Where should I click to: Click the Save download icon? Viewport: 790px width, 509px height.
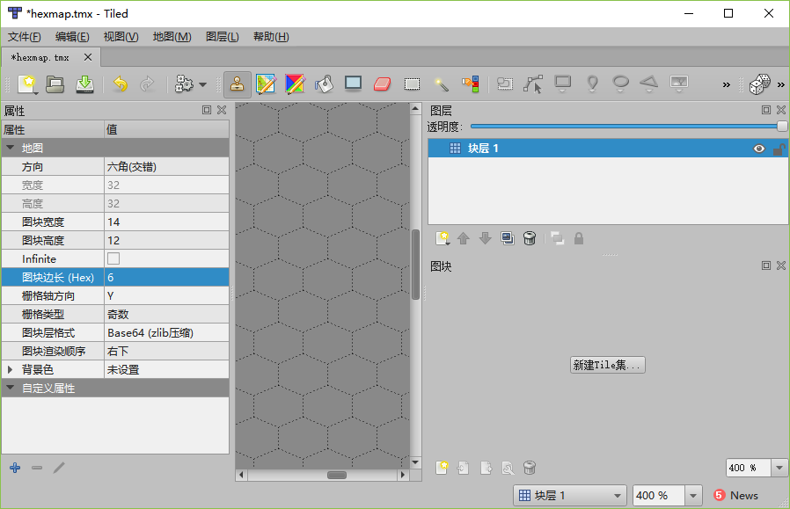(84, 84)
